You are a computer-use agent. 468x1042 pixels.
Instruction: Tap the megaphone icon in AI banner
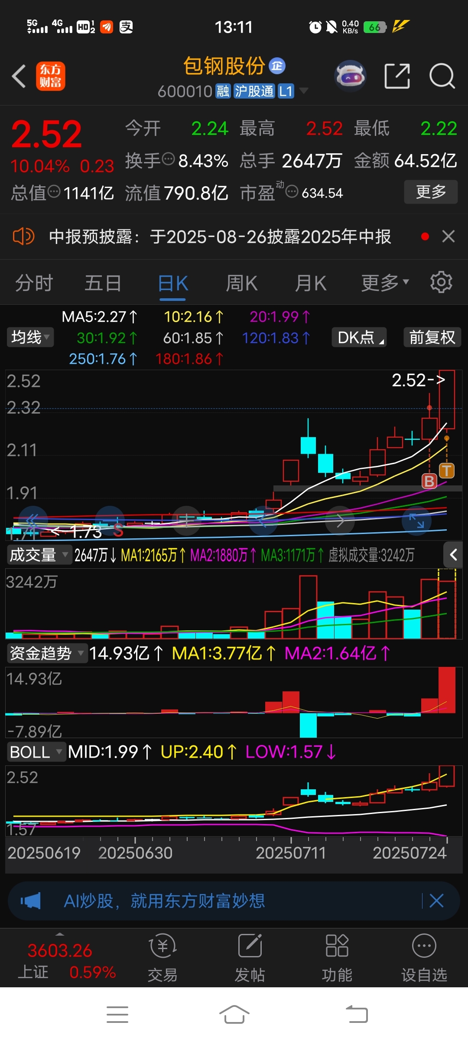pos(30,901)
